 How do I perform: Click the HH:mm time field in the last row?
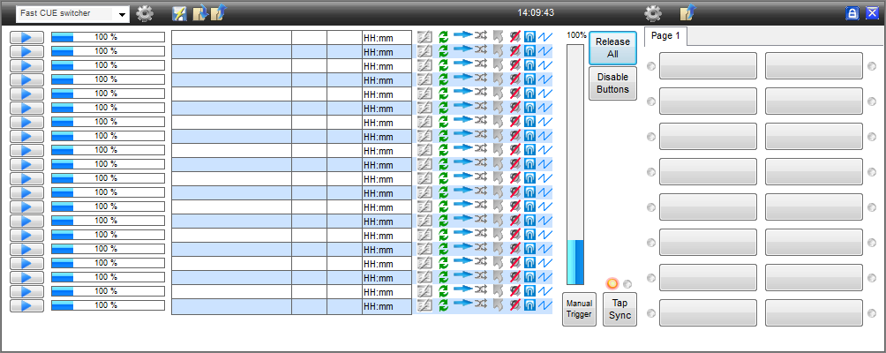click(x=387, y=306)
